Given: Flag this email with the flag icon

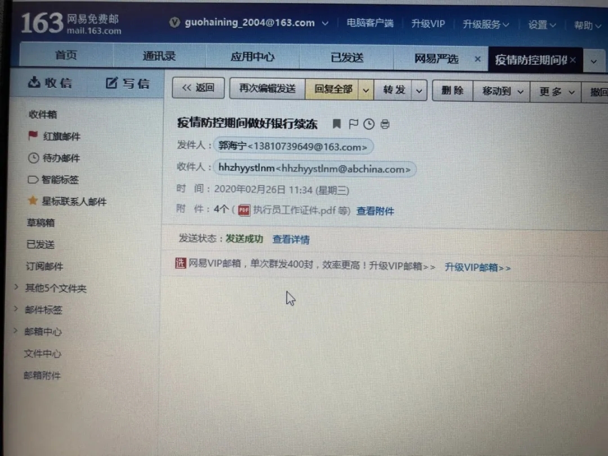Looking at the screenshot, I should [353, 124].
